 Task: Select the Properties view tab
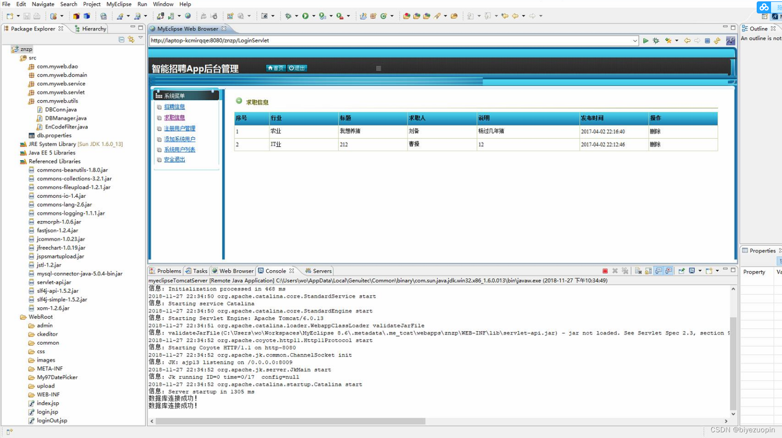tap(762, 251)
